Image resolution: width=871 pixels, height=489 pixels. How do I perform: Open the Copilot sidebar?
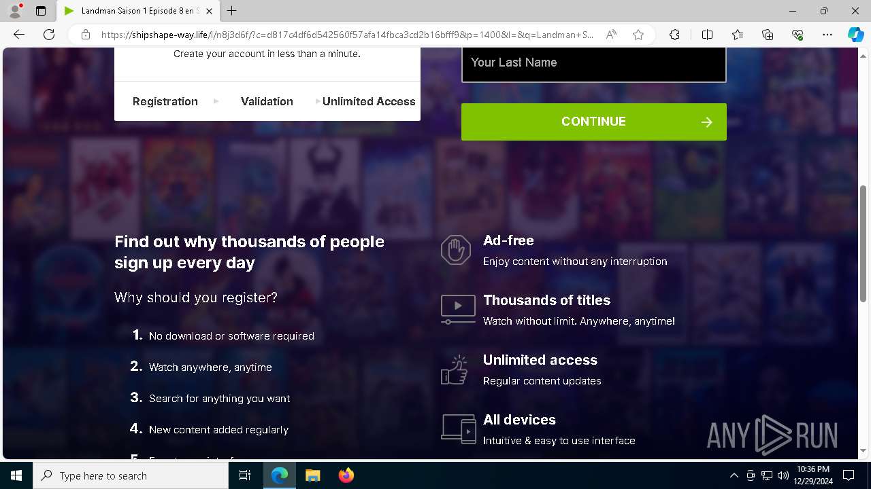point(855,35)
